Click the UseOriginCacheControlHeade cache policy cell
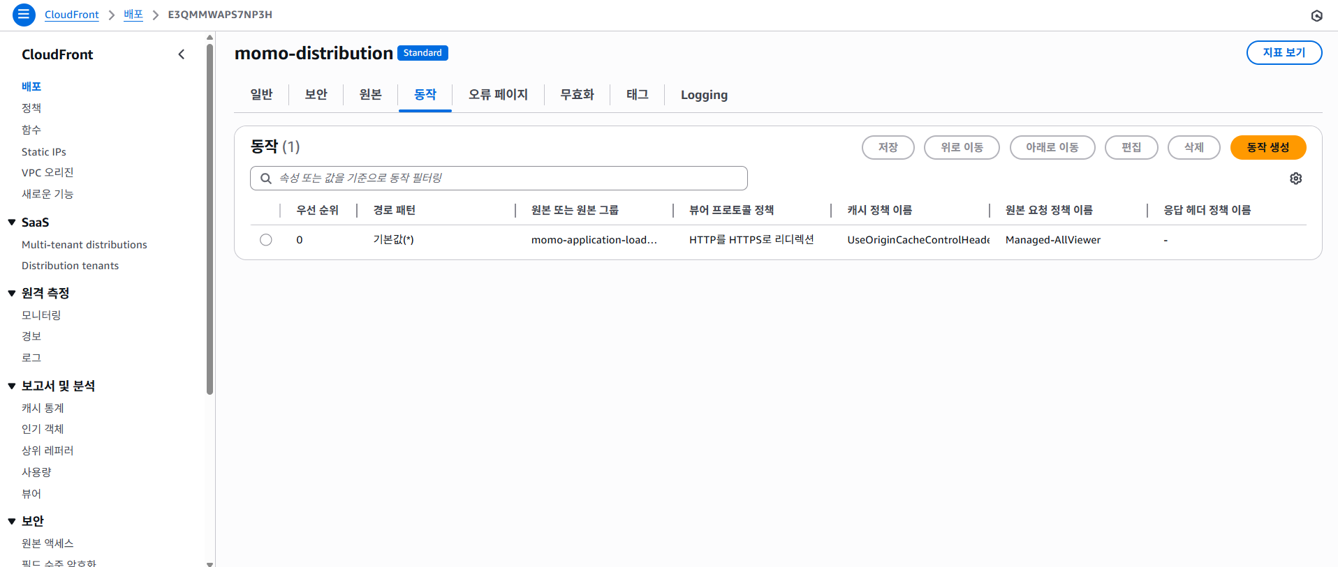Screen dimensions: 1338x567 pyautogui.click(x=918, y=240)
